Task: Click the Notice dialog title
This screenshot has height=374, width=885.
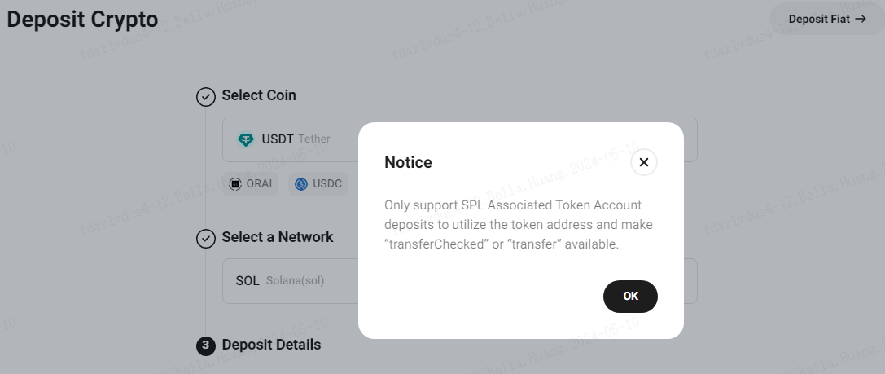Action: tap(408, 163)
